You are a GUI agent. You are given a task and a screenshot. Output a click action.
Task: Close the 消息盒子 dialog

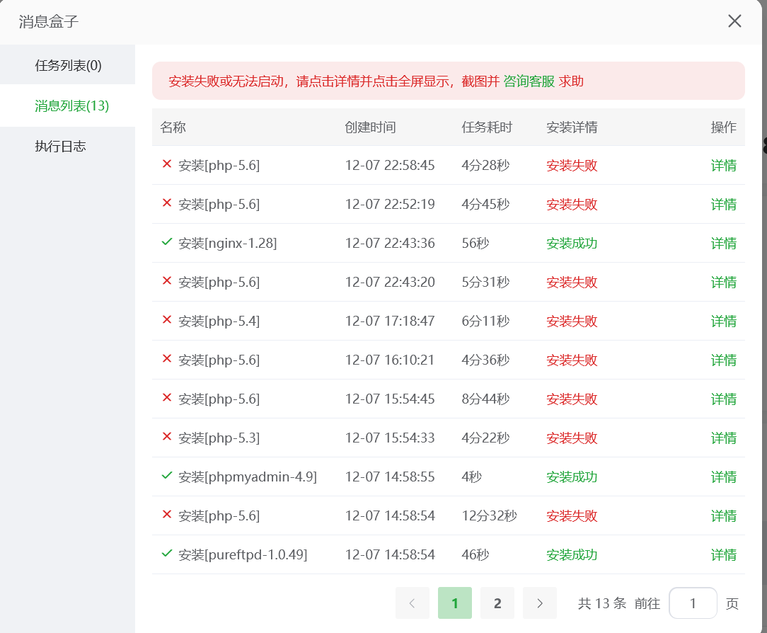coord(734,21)
